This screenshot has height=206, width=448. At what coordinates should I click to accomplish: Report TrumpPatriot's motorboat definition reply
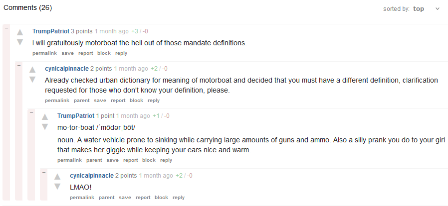click(x=130, y=160)
